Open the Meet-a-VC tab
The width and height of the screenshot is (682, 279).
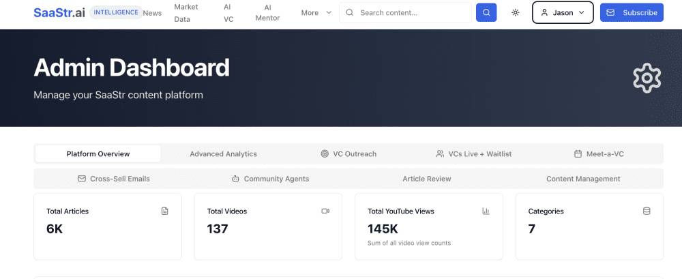pos(599,153)
